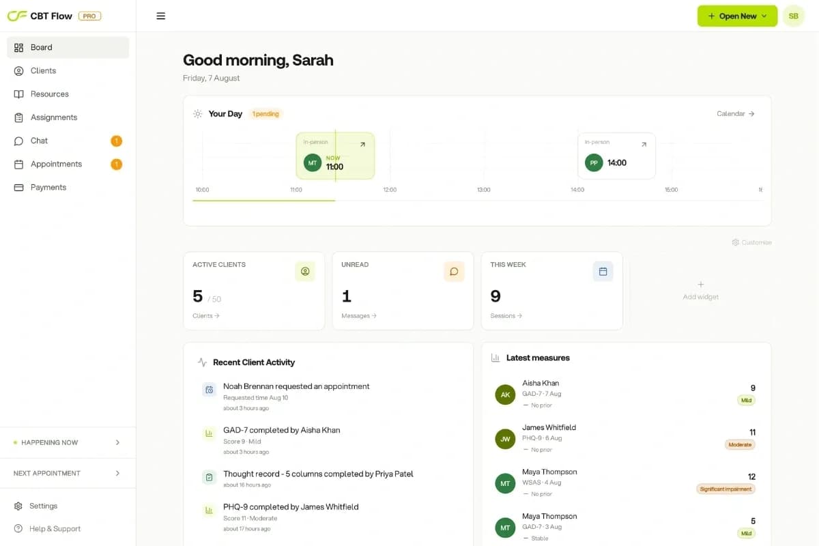The image size is (819, 546).
Task: Follow the Clients link in Active Clients
Action: click(206, 316)
